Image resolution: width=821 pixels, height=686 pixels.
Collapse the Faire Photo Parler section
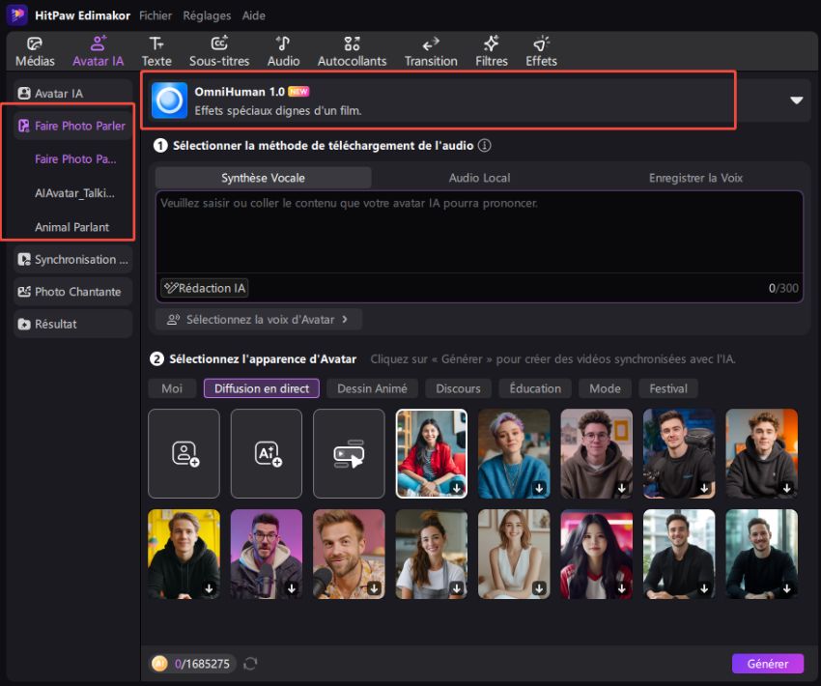tap(73, 126)
